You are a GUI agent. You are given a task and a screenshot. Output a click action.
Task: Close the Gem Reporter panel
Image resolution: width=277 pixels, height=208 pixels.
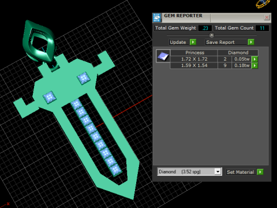tap(267, 17)
